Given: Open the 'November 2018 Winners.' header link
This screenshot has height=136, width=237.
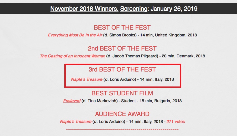Looking at the screenshot, I should 84,9.
